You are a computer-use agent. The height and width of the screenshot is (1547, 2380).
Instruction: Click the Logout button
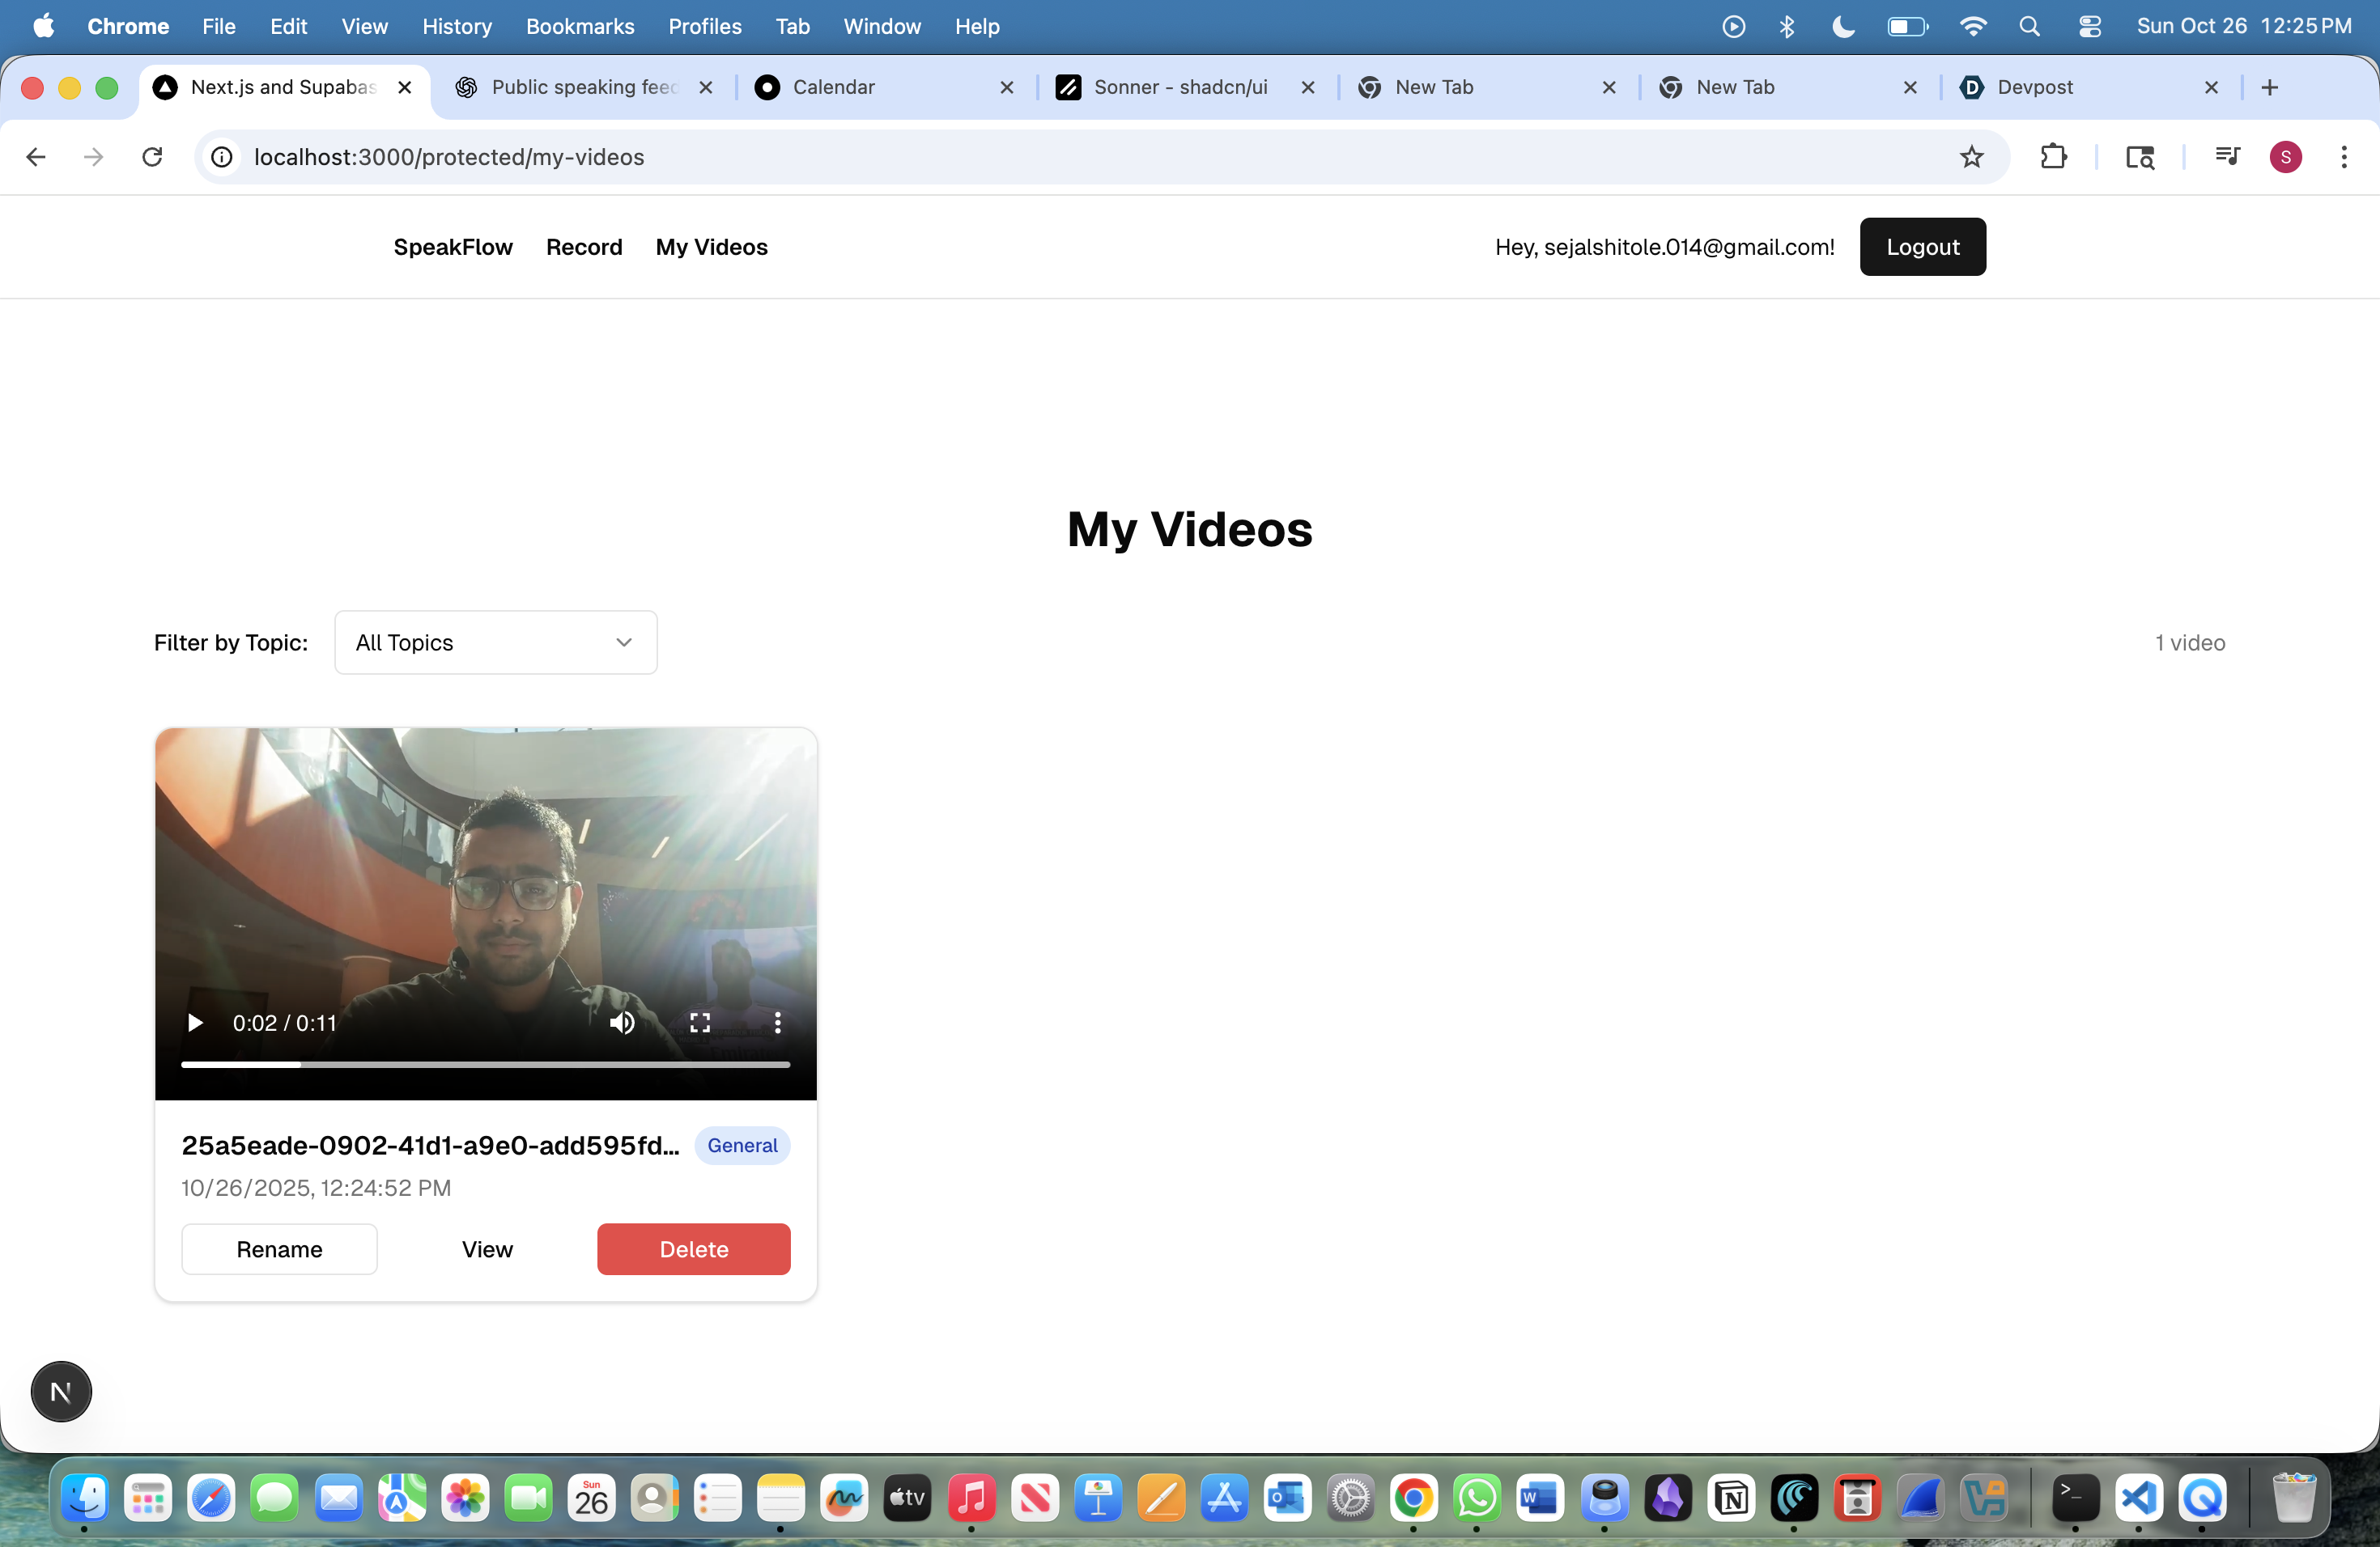pyautogui.click(x=1922, y=247)
